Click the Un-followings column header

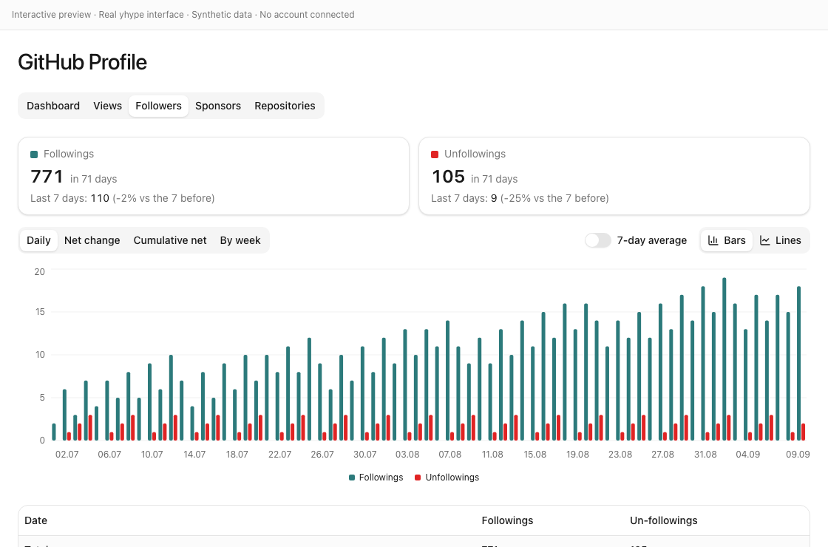click(664, 520)
